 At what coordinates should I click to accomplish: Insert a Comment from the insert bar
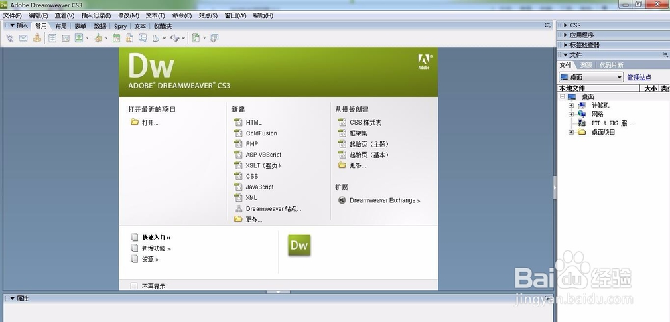(x=143, y=38)
